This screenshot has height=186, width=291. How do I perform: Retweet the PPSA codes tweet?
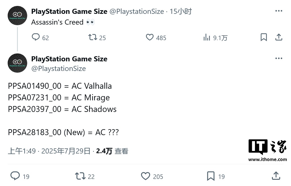coord(80,176)
